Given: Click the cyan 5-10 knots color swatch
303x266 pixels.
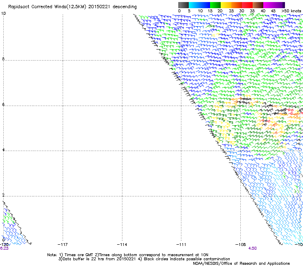Looking at the screenshot, I should click(194, 5).
